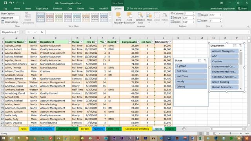Select Creative in the Department slicer
The width and height of the screenshot is (251, 141).
point(224,61)
